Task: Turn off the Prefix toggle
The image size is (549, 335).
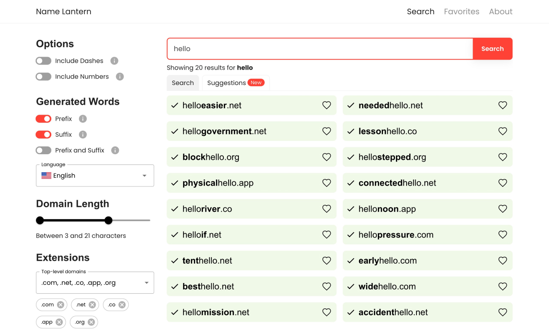Action: point(43,119)
